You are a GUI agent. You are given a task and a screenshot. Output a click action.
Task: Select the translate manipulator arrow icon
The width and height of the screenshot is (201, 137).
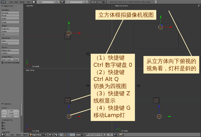click(68, 135)
